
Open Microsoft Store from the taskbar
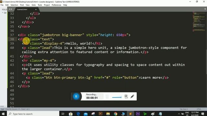[71, 114]
